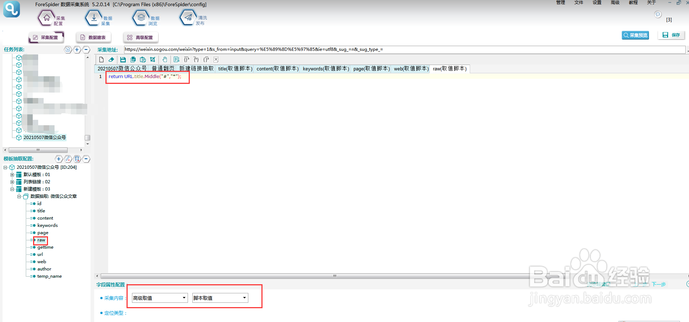689x322 pixels.
Task: Open the 高级配置 section button
Action: [140, 37]
